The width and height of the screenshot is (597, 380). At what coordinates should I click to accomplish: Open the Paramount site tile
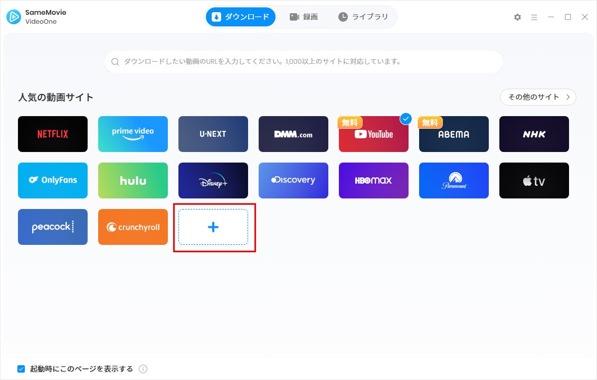(454, 180)
